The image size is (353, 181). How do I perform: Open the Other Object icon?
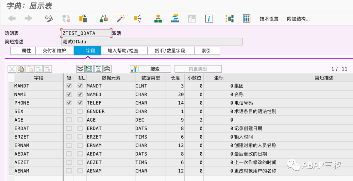(x=83, y=18)
